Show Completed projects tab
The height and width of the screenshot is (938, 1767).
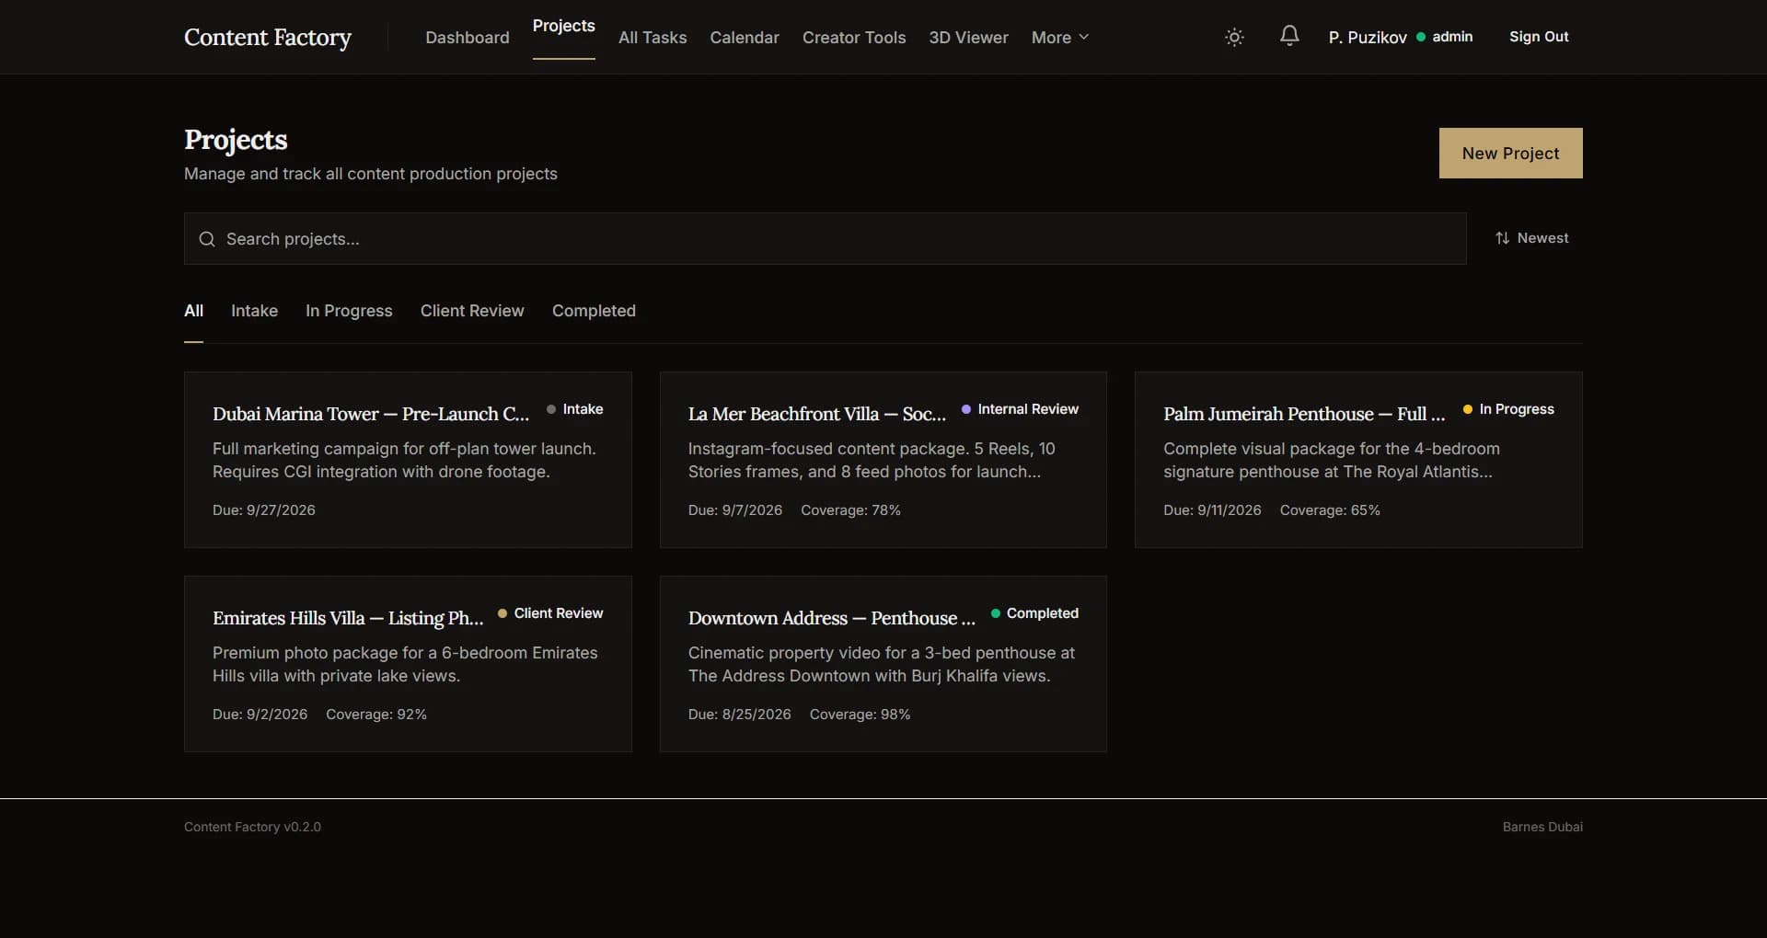coord(594,311)
